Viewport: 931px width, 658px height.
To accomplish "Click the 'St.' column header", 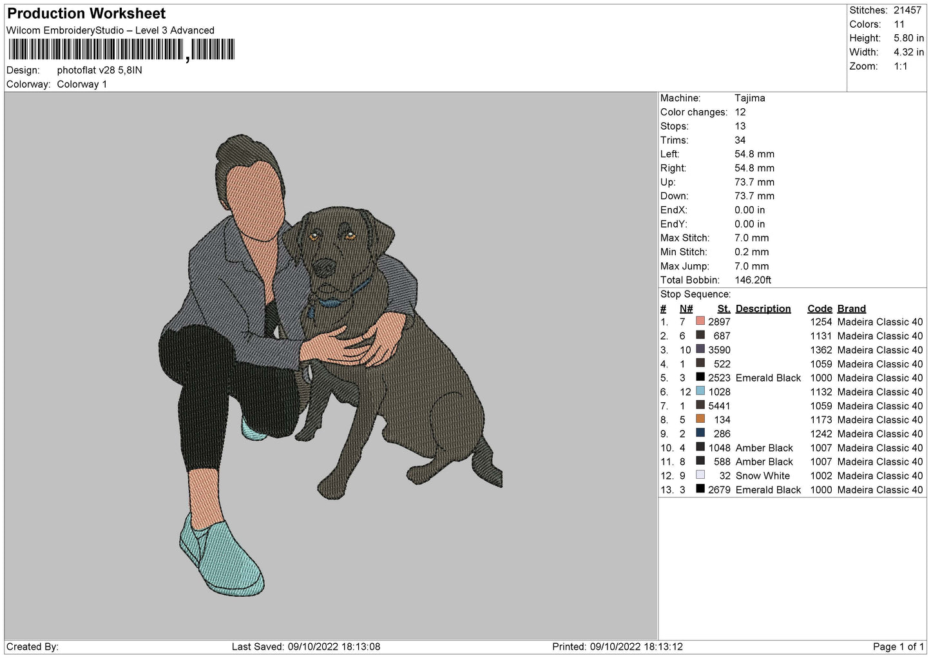I will (x=724, y=309).
